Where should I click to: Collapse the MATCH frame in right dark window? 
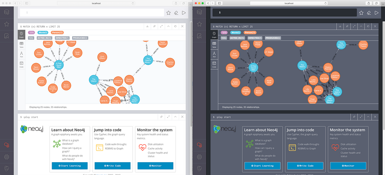coord(361,26)
